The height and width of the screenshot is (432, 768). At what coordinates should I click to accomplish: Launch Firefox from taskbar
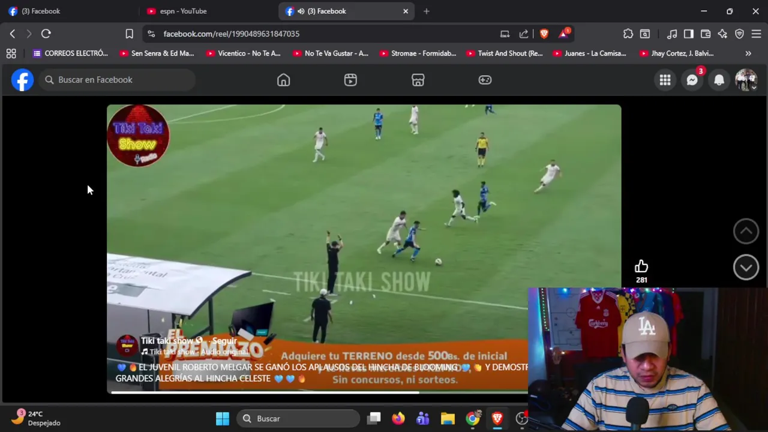(398, 419)
